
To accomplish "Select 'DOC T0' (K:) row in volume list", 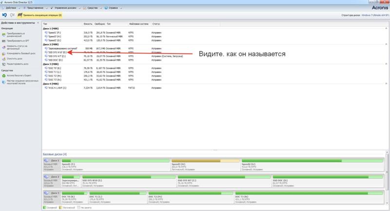I will click(215, 68).
